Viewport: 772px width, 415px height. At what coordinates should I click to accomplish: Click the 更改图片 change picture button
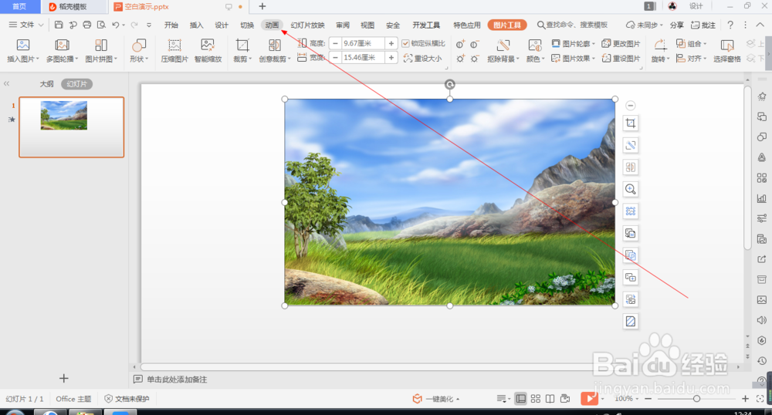tap(621, 43)
